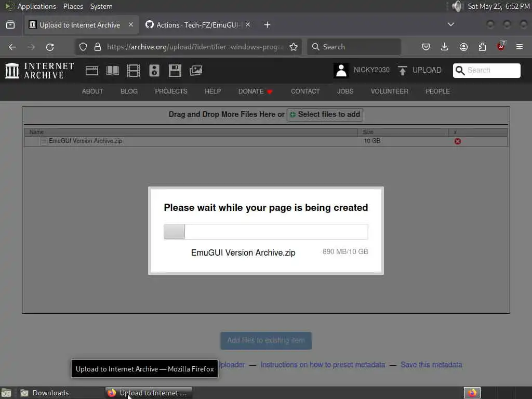Viewport: 532px width, 399px height.
Task: Open the Firefox account icon
Action: click(x=463, y=47)
